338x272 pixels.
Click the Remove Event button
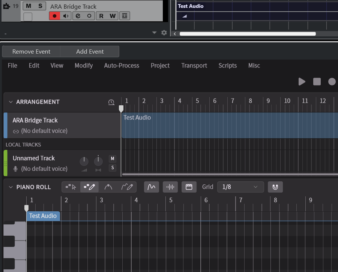point(31,51)
